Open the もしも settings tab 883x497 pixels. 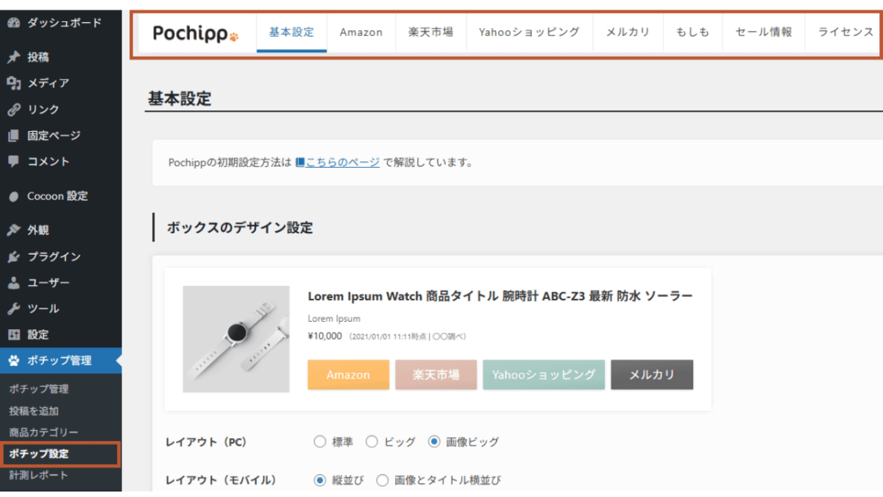[693, 32]
